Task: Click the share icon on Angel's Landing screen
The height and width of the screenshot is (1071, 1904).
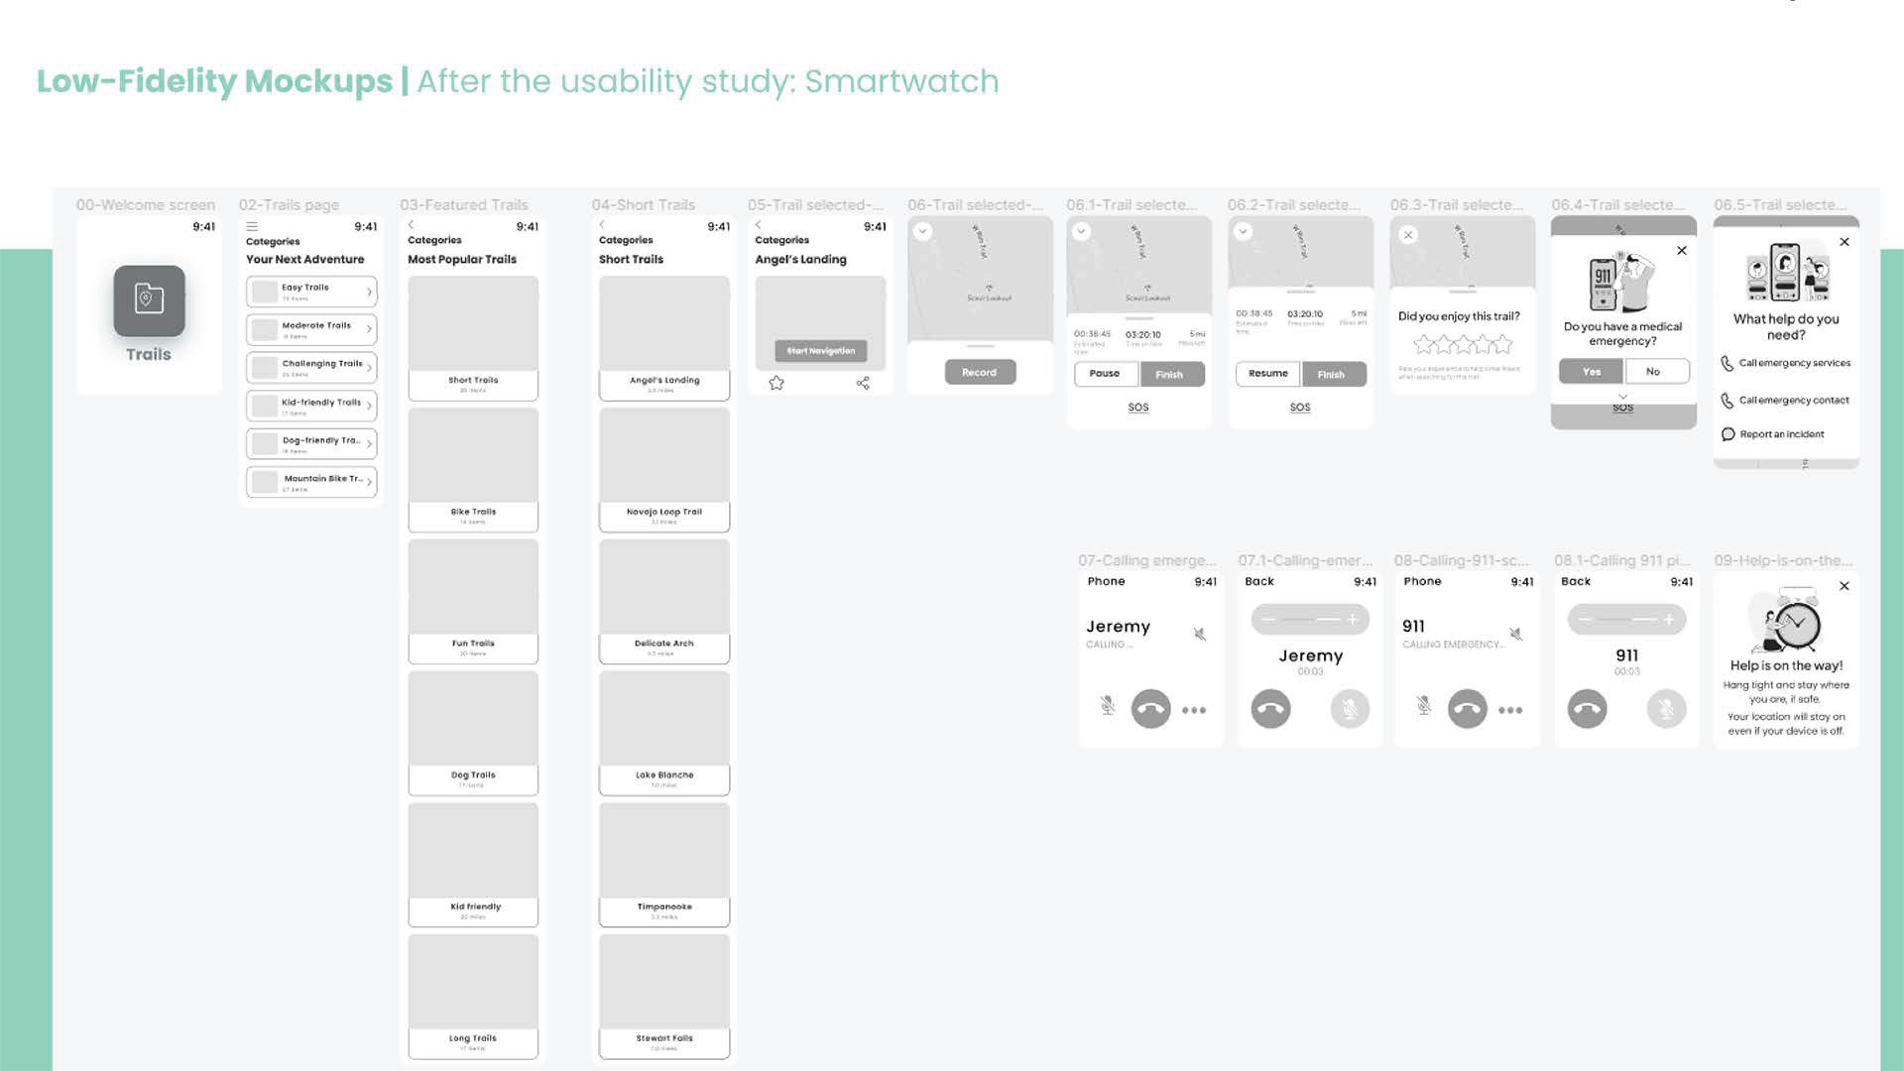Action: pos(863,383)
